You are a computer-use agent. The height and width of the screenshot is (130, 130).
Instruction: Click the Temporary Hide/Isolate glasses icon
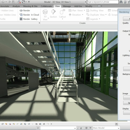(x=29, y=124)
